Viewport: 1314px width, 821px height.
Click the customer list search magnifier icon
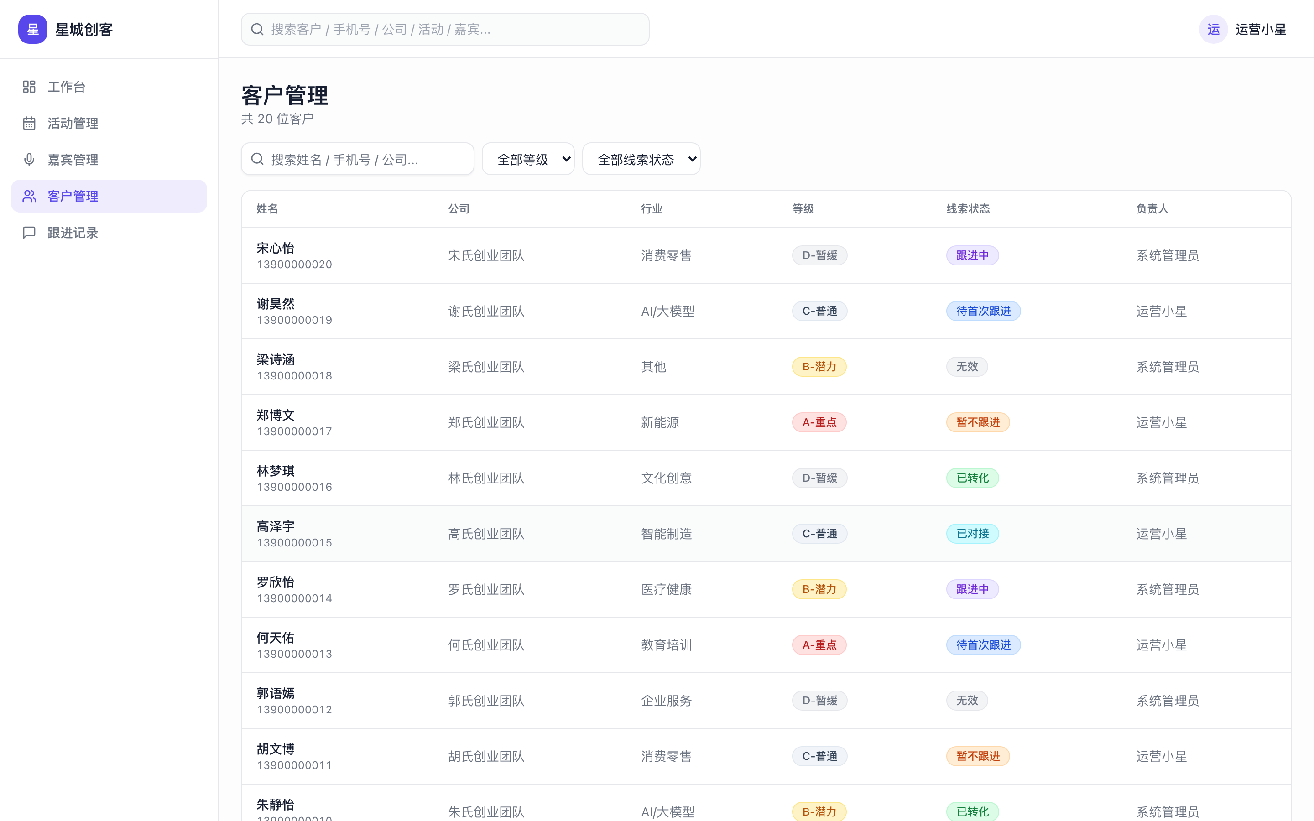pos(257,159)
